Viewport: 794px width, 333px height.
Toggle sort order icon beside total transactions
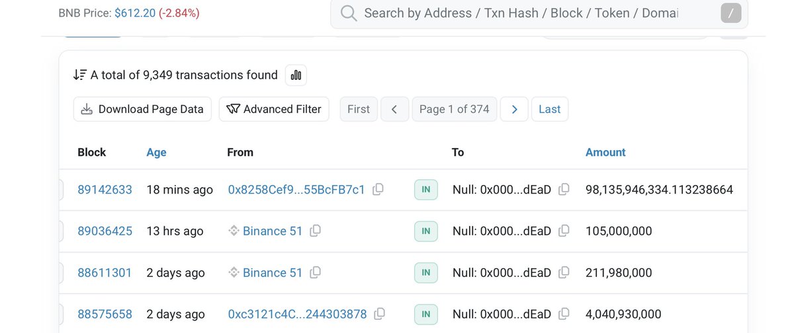tap(80, 75)
